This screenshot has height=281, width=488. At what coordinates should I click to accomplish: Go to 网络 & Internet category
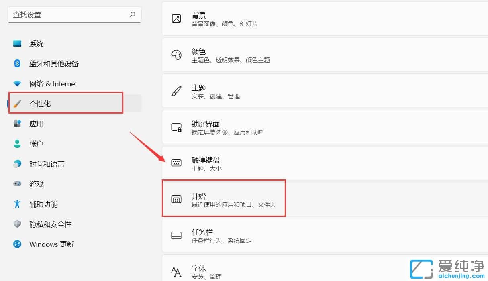[75, 83]
